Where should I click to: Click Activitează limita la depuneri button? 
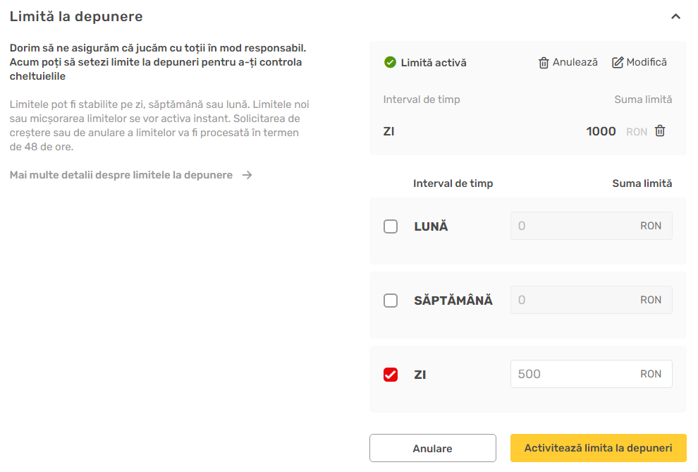point(599,448)
